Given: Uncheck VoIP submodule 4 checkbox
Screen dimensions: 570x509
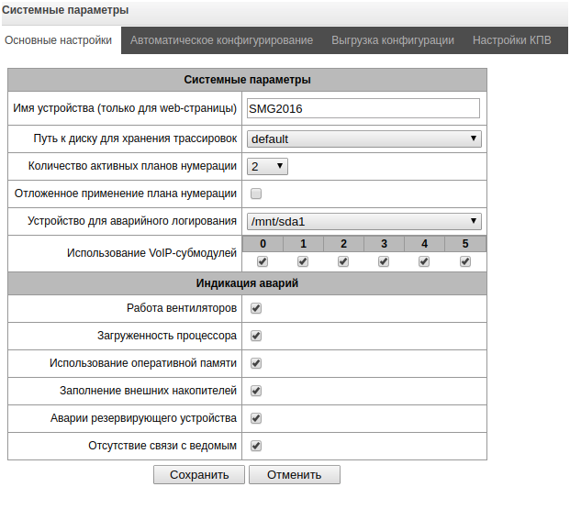Looking at the screenshot, I should (x=424, y=261).
